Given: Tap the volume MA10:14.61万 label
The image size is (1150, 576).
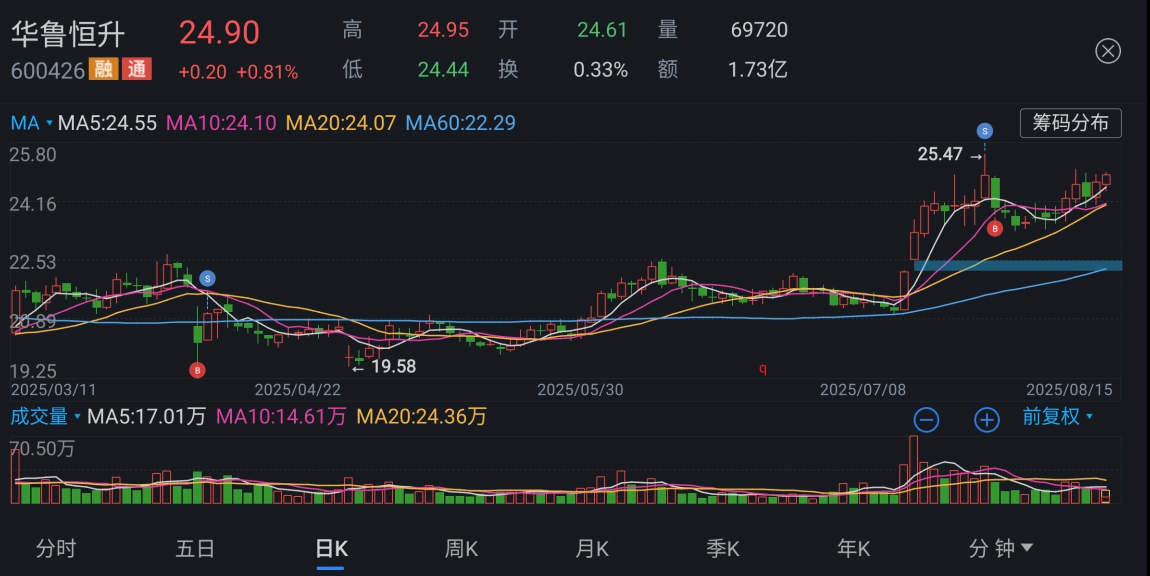Looking at the screenshot, I should 281,416.
